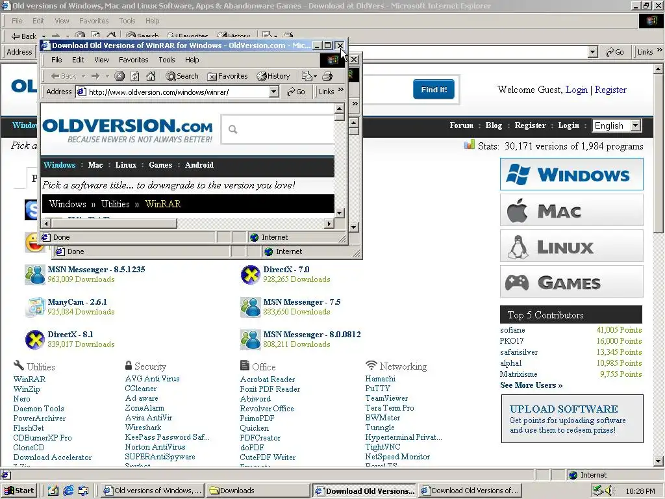The height and width of the screenshot is (499, 665).
Task: Launch Internet Explorer from quick launch
Action: (x=68, y=491)
